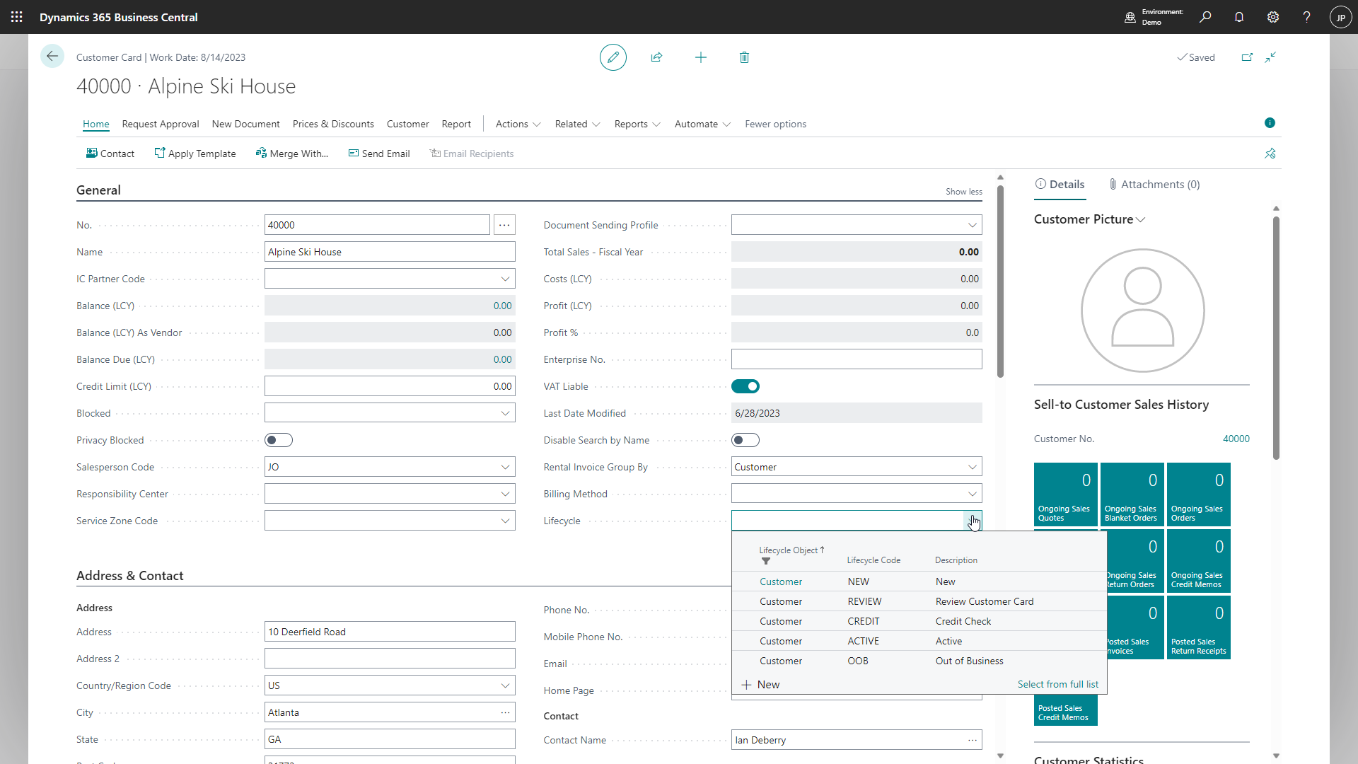
Task: Open the Reports menu
Action: [637, 124]
